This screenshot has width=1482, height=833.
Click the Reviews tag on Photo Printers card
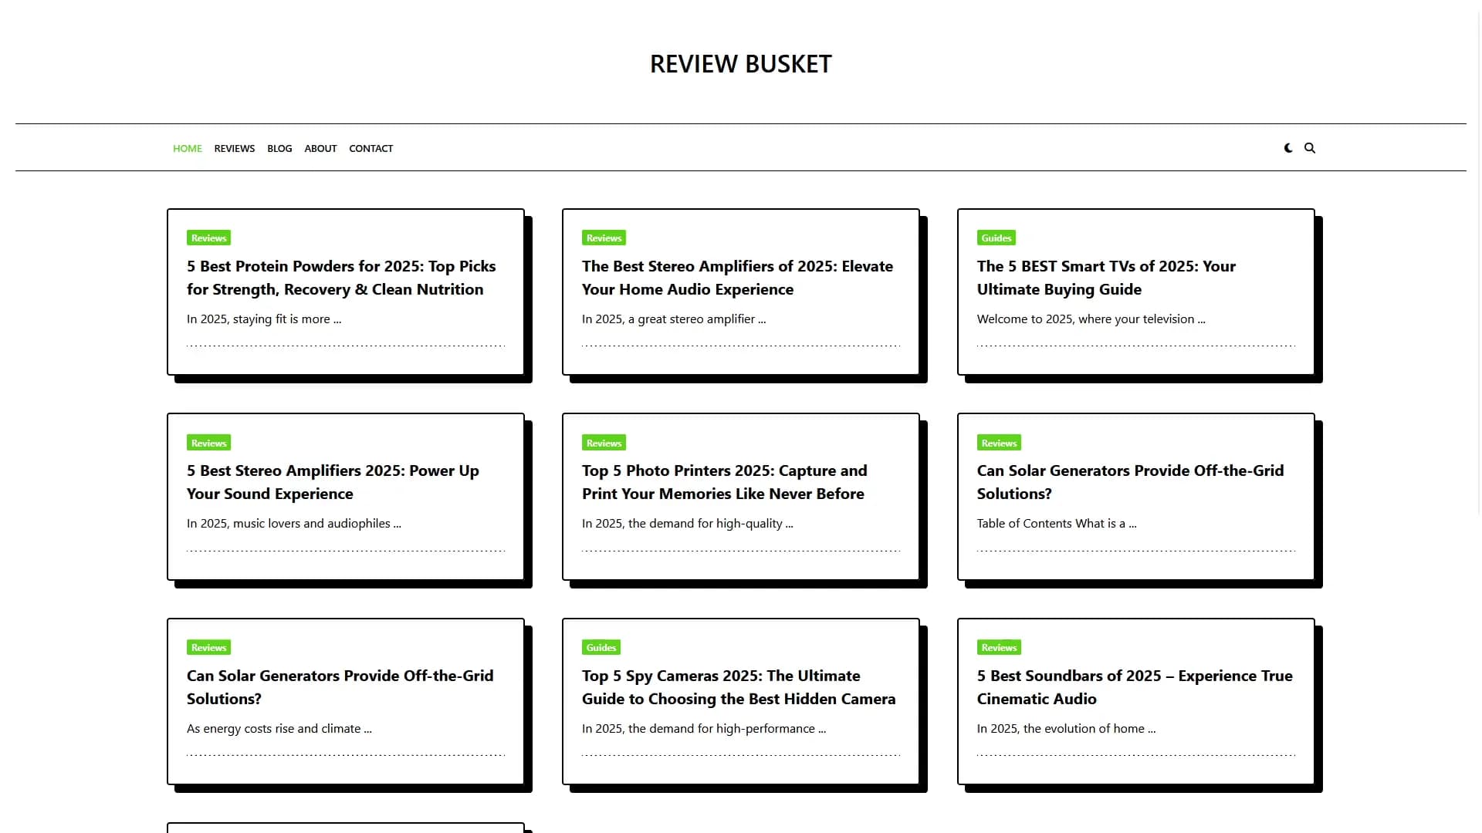point(604,443)
